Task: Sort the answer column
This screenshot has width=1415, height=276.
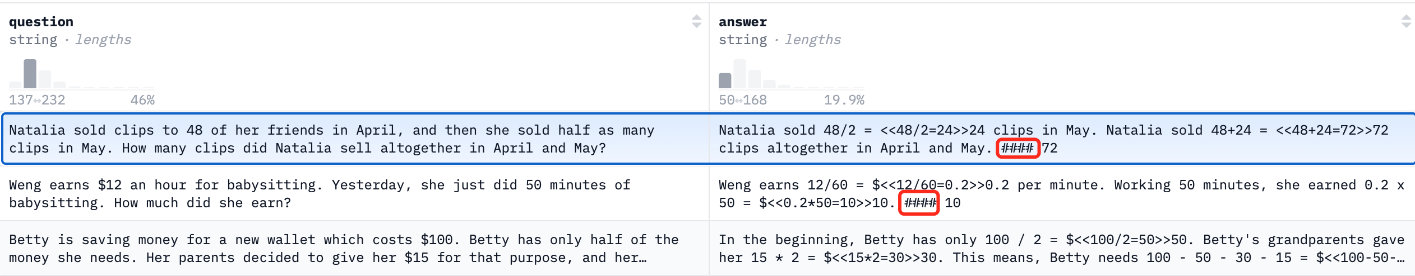Action: click(x=1406, y=21)
